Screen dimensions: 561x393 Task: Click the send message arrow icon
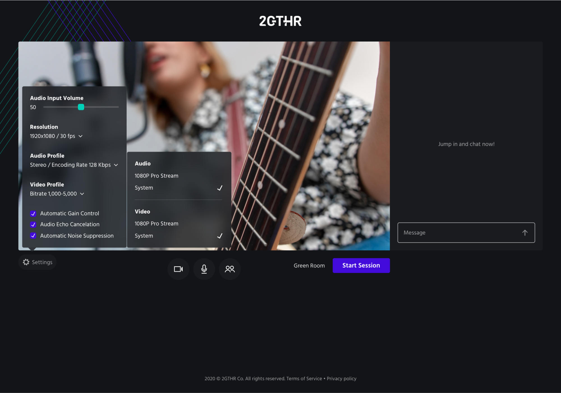click(525, 233)
